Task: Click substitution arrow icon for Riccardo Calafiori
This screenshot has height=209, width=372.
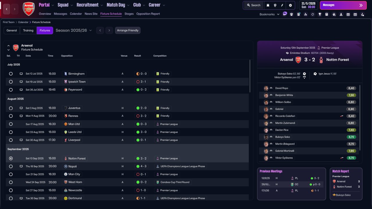Action: coord(342,116)
